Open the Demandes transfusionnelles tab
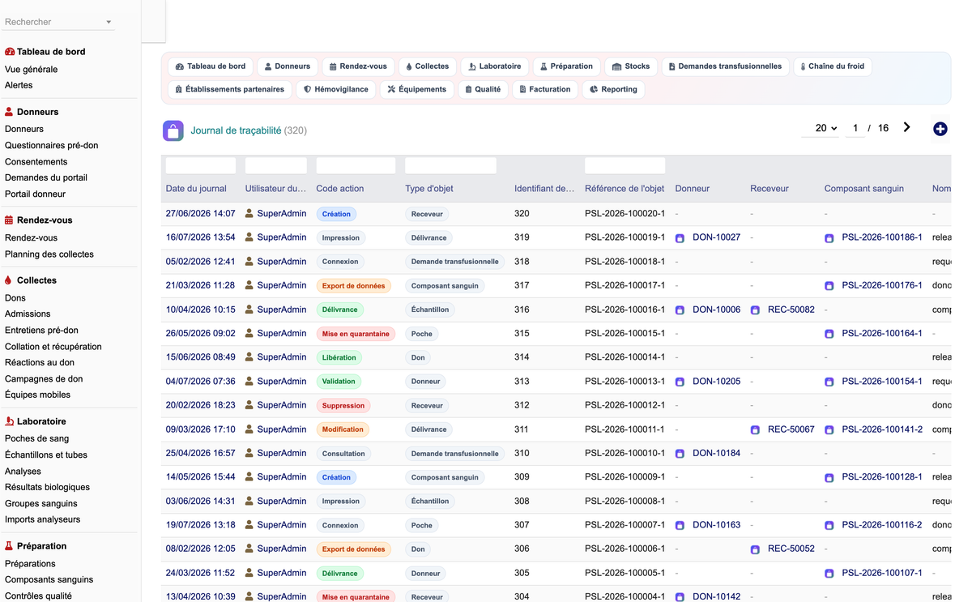Viewport: 972px width, 602px height. click(x=726, y=66)
